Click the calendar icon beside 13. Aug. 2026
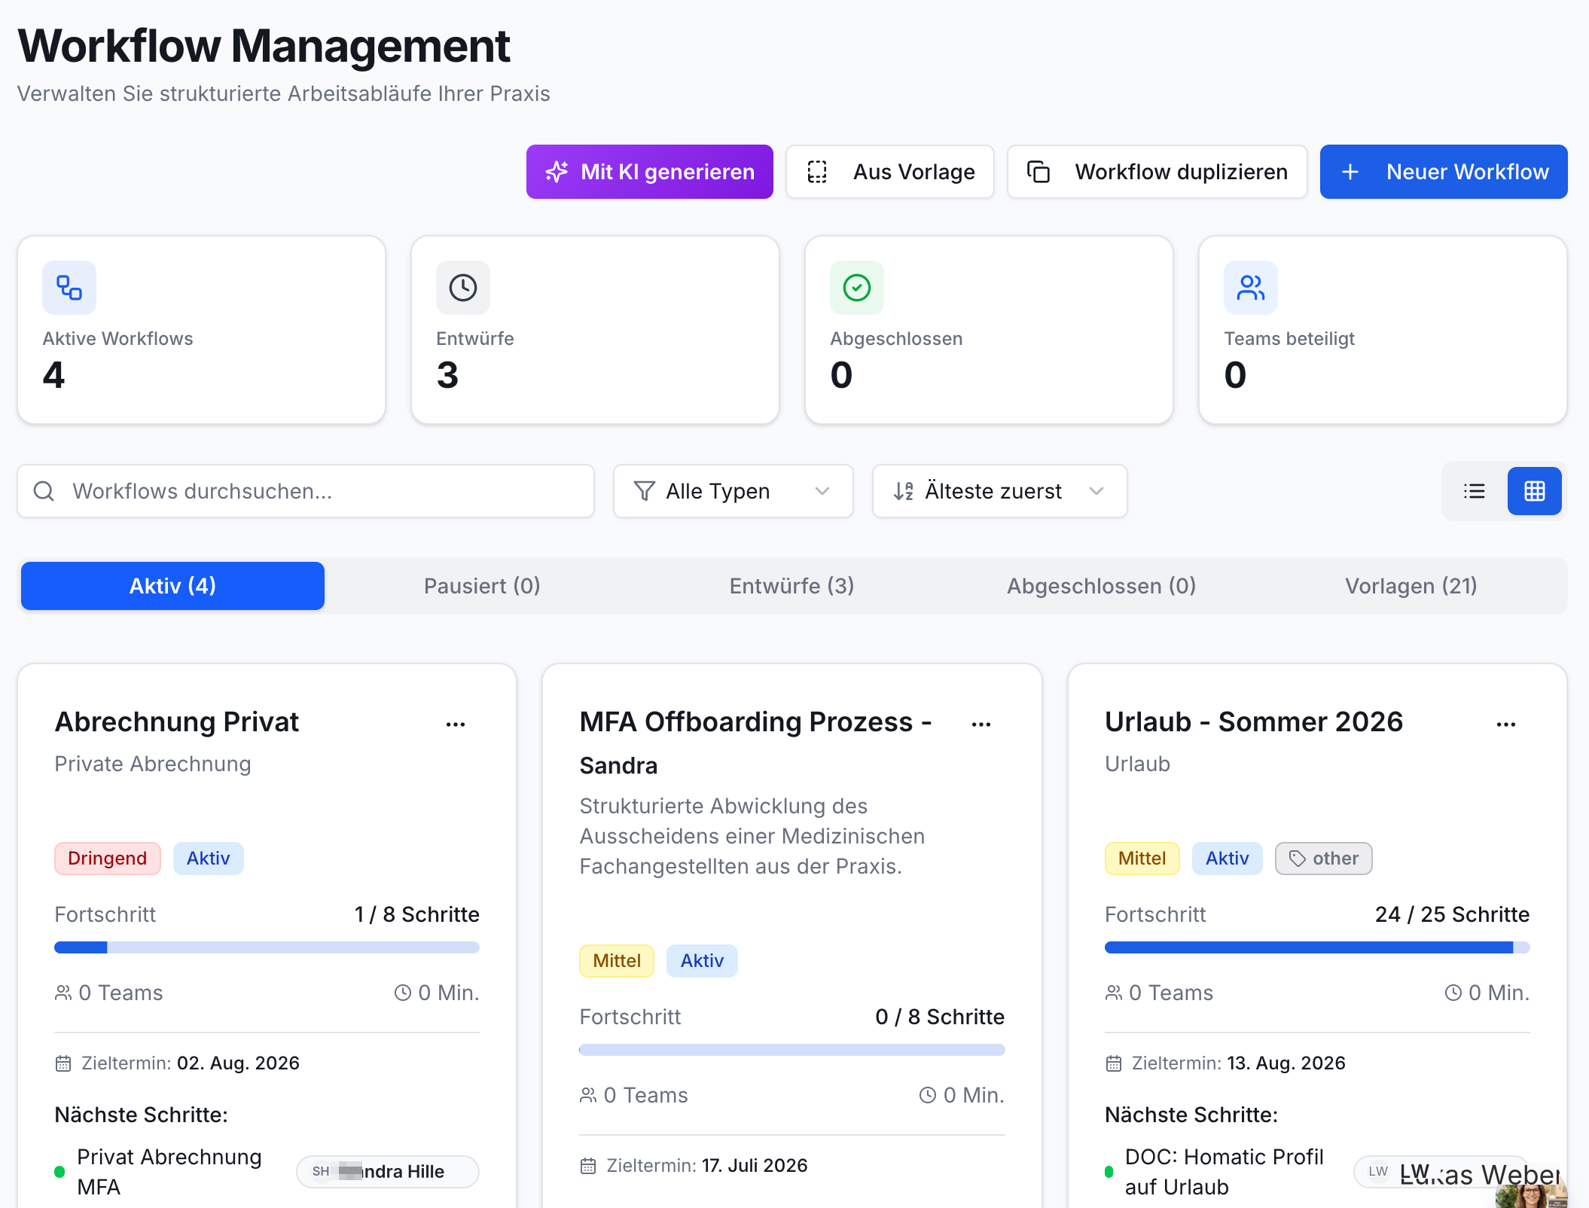The width and height of the screenshot is (1589, 1208). [x=1114, y=1063]
